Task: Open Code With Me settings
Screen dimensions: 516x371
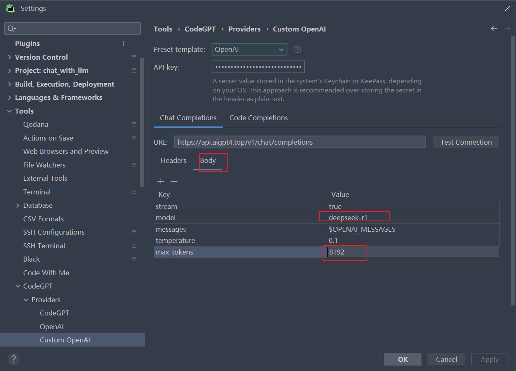Action: (x=46, y=273)
